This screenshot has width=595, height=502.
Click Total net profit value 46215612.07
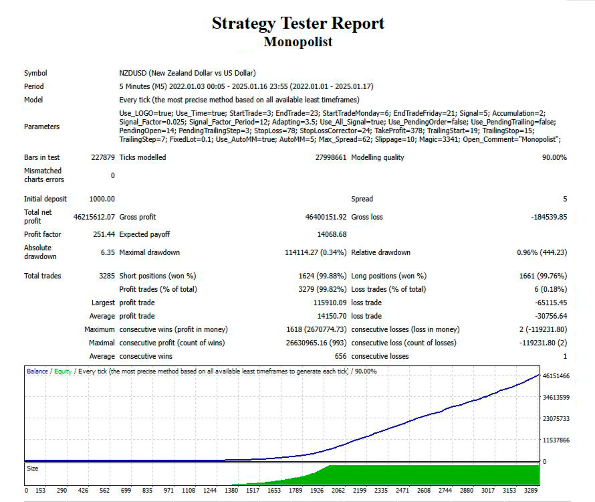(x=94, y=217)
